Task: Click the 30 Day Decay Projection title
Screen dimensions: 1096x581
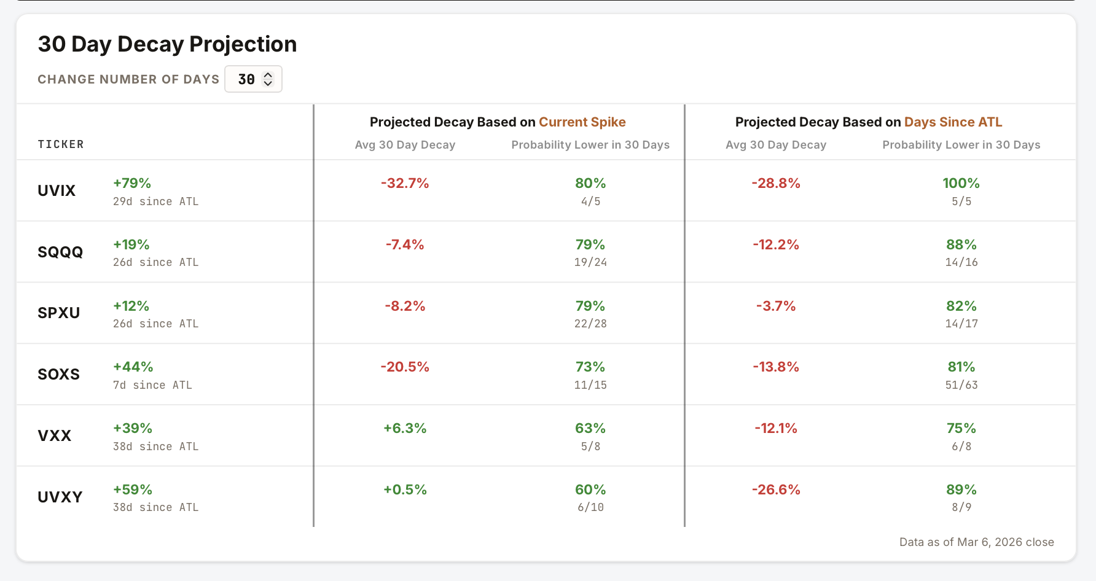Action: tap(168, 44)
